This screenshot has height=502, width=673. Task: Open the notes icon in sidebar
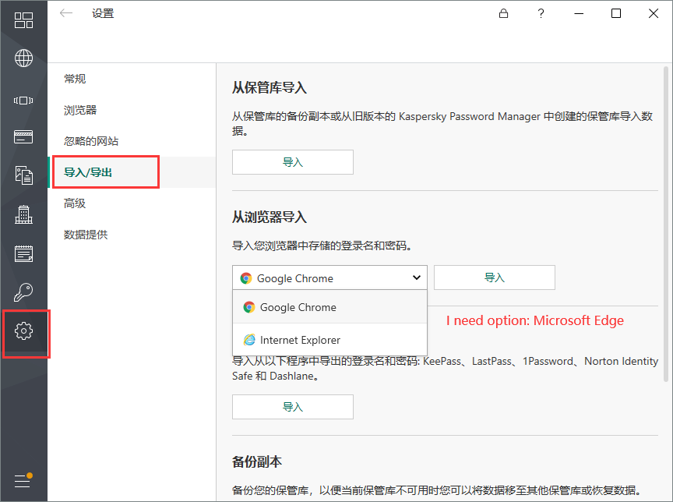click(23, 253)
